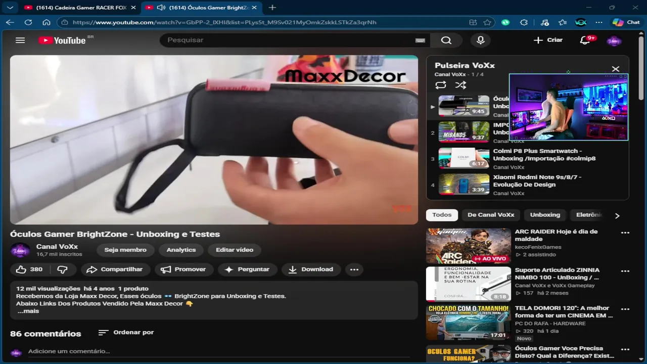This screenshot has width=647, height=364.
Task: Dislike this video
Action: click(63, 269)
